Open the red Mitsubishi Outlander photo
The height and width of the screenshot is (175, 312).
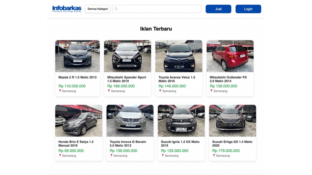230,56
